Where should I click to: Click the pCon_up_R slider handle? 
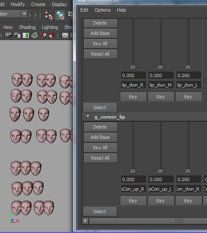point(133,171)
